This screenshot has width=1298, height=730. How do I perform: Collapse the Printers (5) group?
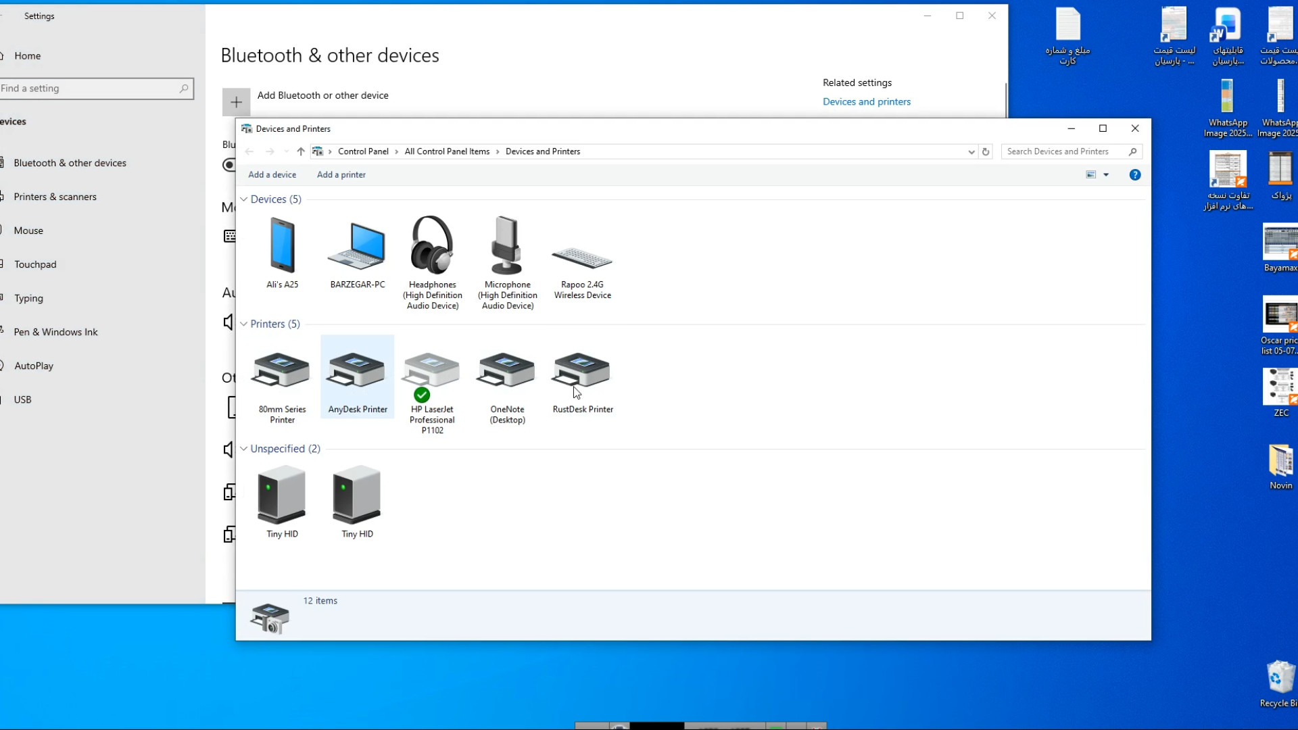[x=244, y=324]
